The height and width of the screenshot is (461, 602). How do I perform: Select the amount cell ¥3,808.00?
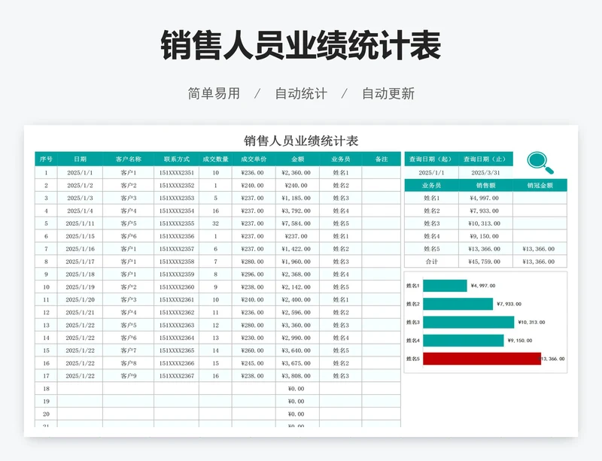click(x=297, y=376)
